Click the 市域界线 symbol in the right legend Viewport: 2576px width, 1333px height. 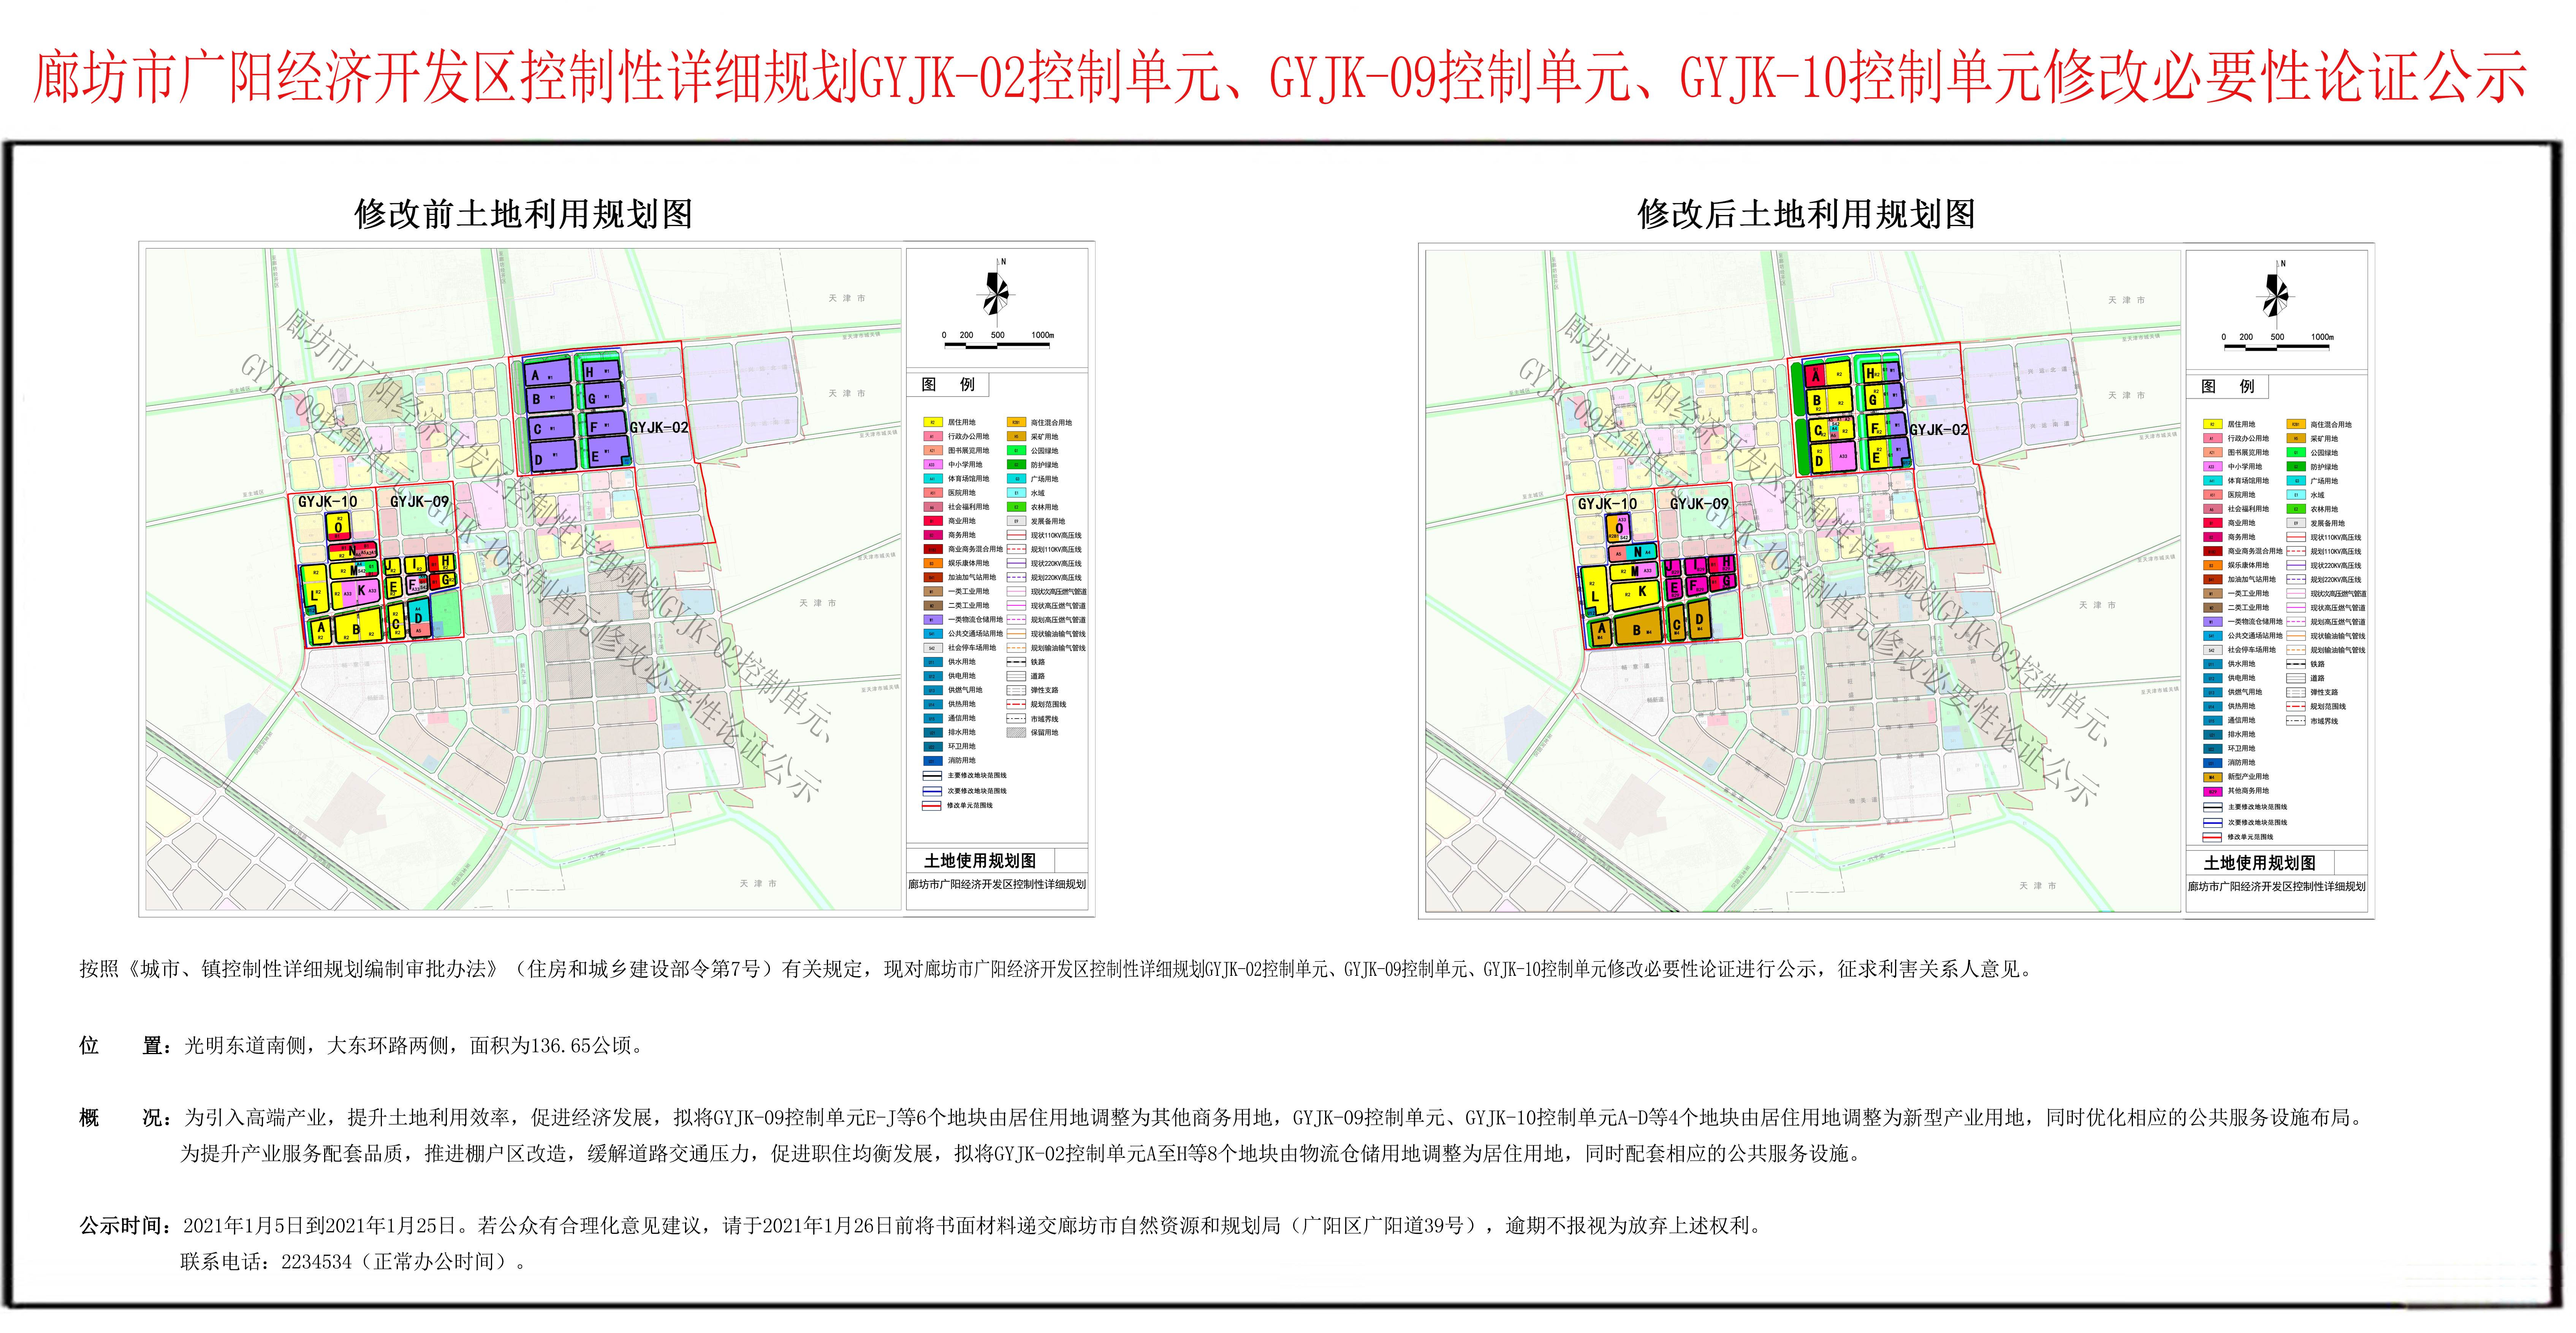coord(2296,721)
